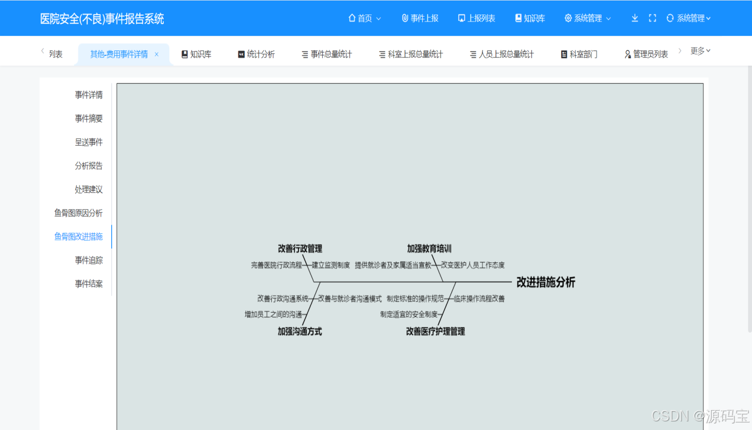Click the paperclip icon beside 事件上报

point(405,18)
